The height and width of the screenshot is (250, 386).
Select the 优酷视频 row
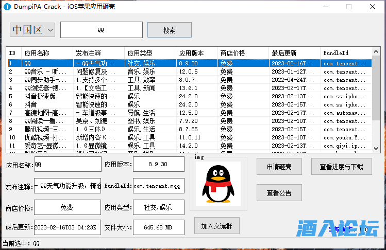(190, 137)
